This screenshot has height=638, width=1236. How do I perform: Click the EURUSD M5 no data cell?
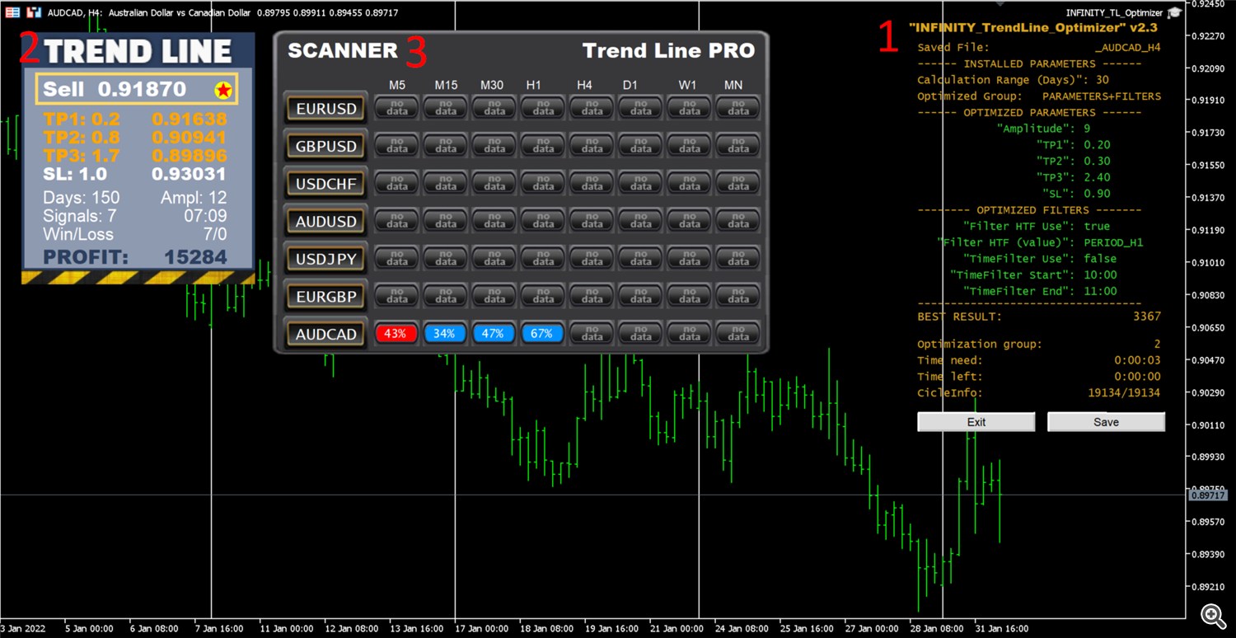pos(396,108)
